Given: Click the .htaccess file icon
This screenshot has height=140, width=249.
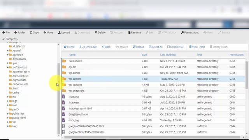Looking at the screenshot, I should 64,103.
